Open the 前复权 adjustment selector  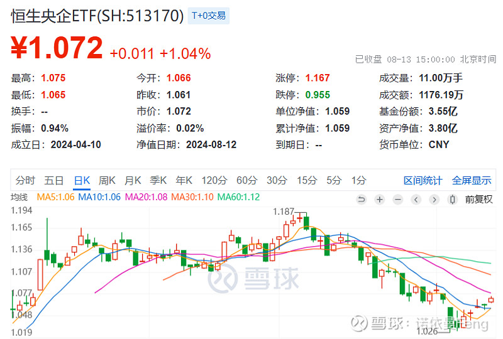click(x=478, y=200)
